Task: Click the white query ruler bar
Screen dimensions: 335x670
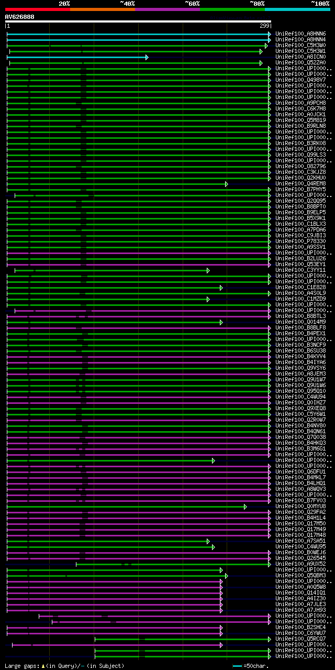Action: click(x=138, y=21)
